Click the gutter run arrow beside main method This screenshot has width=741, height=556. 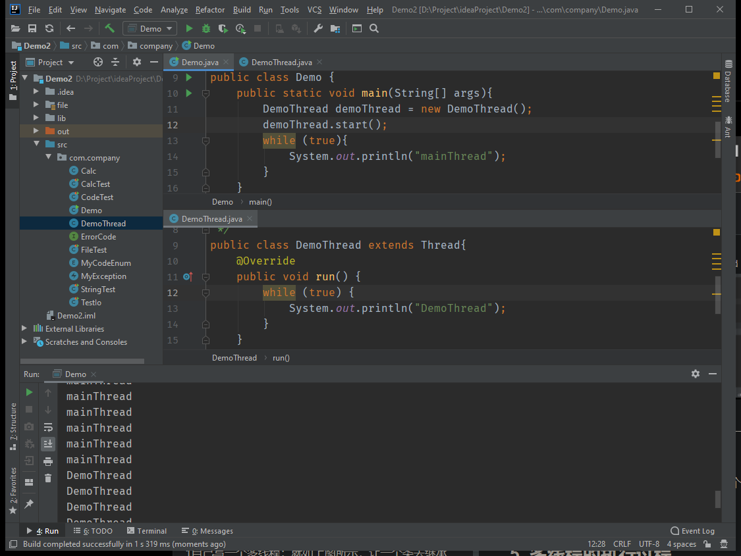click(189, 93)
